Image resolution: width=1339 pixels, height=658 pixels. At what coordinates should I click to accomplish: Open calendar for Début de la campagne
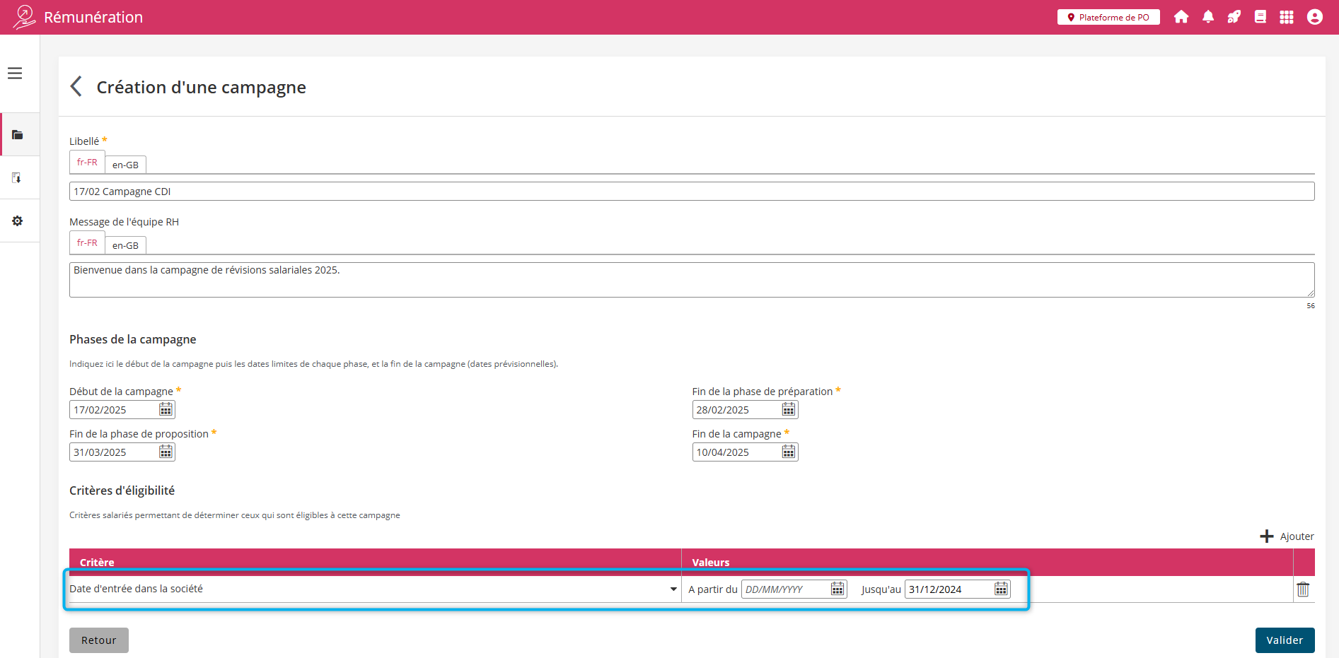pyautogui.click(x=166, y=410)
